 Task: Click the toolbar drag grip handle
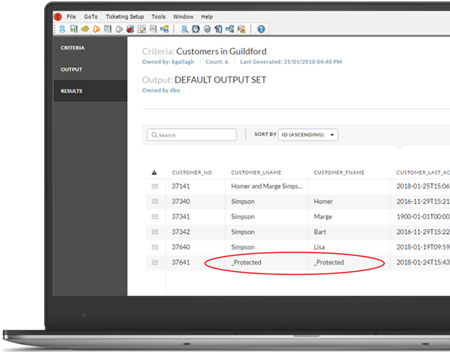[x=55, y=29]
